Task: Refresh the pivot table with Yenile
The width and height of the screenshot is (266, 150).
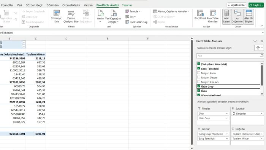Action: pyautogui.click(x=100, y=16)
